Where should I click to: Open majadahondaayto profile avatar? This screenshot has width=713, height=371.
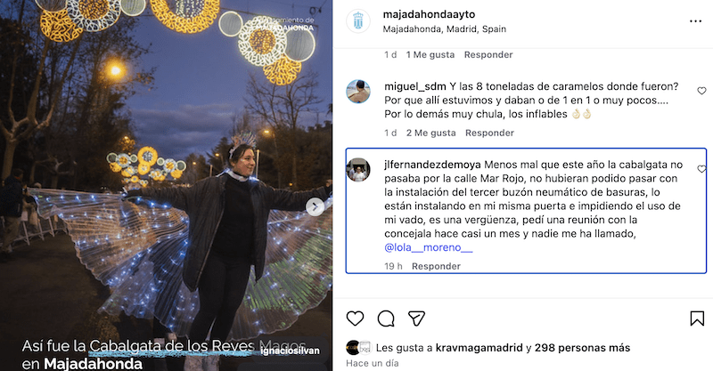358,20
